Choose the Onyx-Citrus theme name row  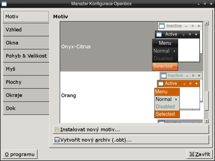tap(76, 47)
